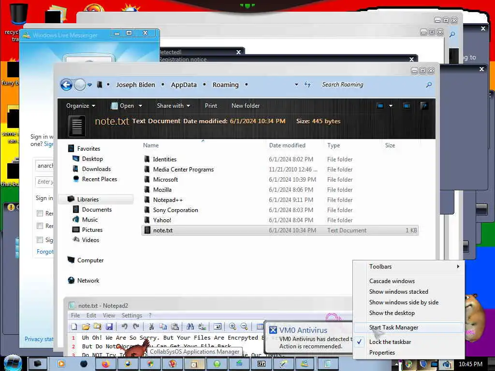Click the Windows Live Messenger taskbar icon

point(305,364)
